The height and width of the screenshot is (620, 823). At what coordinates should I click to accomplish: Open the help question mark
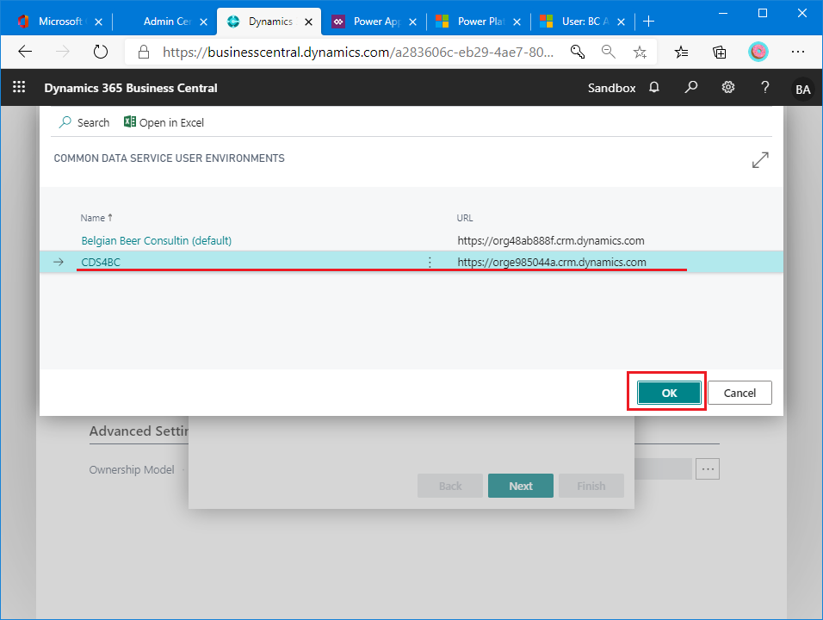(765, 87)
